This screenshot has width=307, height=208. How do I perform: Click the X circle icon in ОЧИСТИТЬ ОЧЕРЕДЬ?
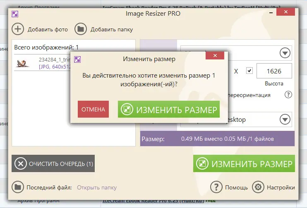point(21,164)
